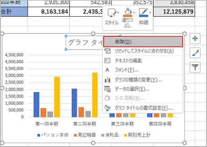
Task: Expand the 枠線 dropdown arrow
Action: [x=150, y=13]
